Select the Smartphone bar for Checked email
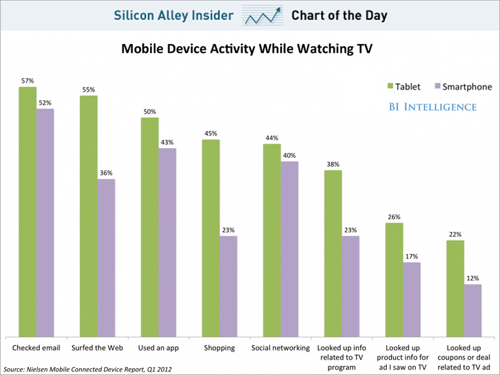Image resolution: width=500 pixels, height=375 pixels. point(45,222)
